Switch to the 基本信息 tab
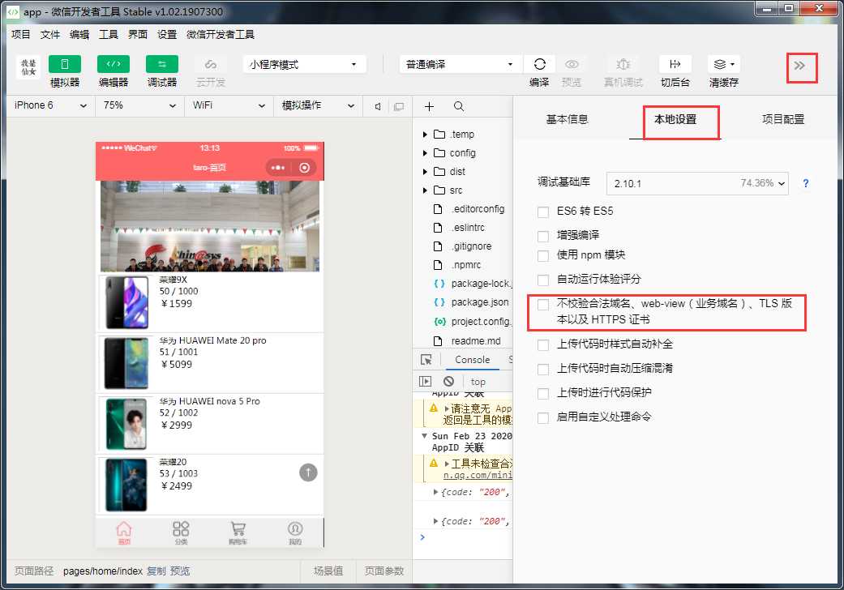The image size is (844, 590). click(x=568, y=119)
